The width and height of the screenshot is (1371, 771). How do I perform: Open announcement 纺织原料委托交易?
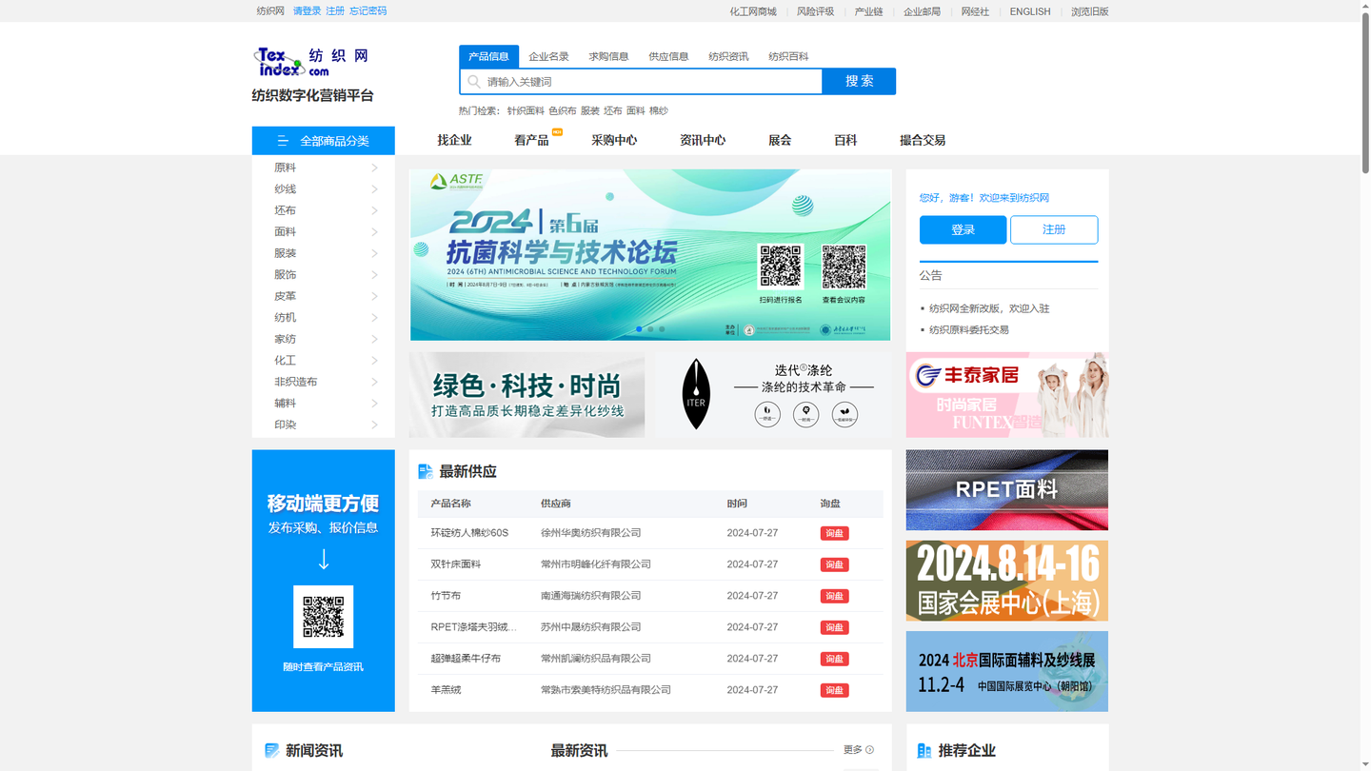(x=968, y=329)
